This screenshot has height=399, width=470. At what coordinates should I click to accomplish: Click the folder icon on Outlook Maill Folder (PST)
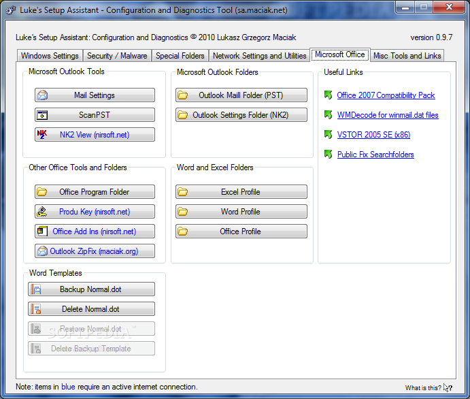(182, 95)
